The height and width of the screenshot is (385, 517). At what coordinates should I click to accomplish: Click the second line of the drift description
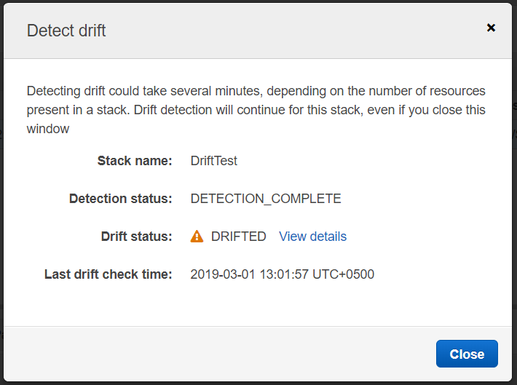point(256,110)
